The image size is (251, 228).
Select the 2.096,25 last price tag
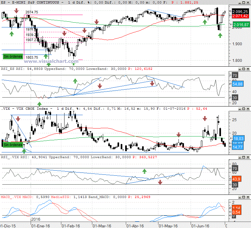[240, 11]
